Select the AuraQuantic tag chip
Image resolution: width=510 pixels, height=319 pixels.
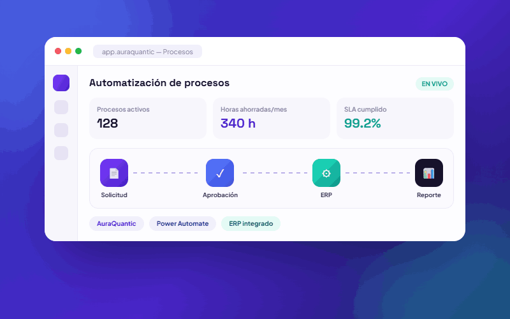(x=117, y=224)
